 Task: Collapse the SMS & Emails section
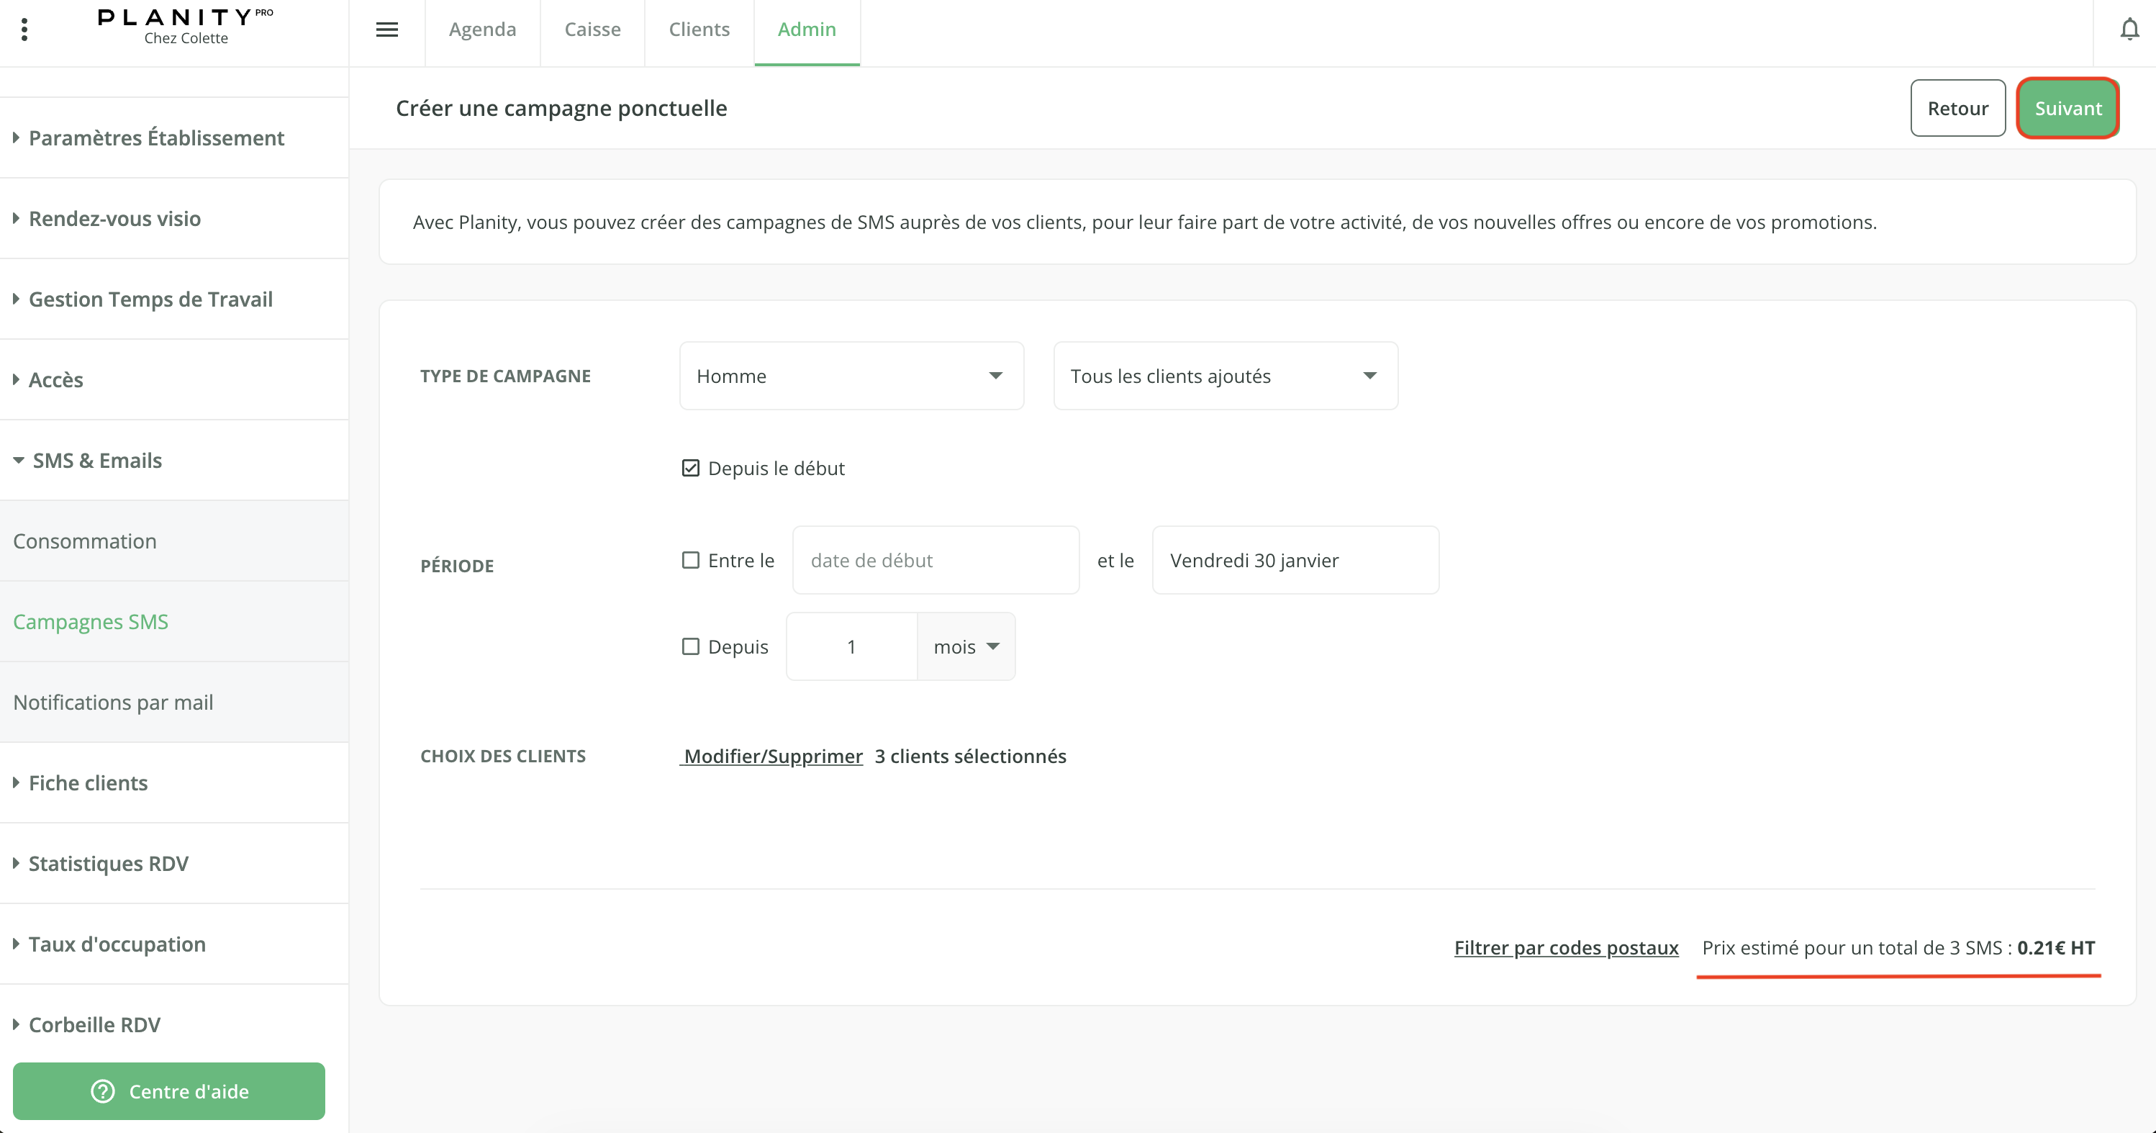point(97,461)
